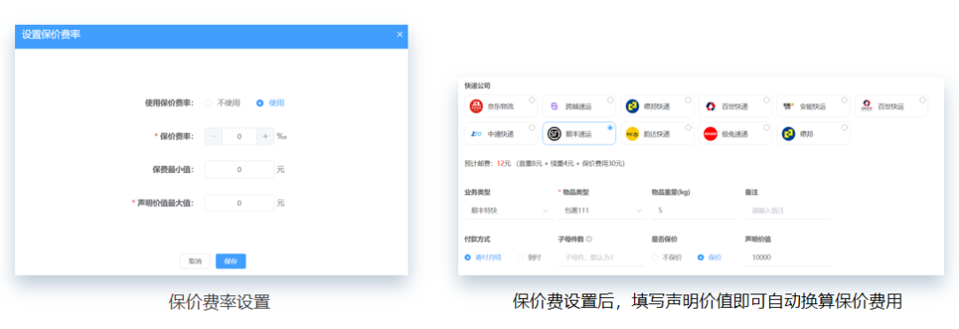Choose the 到付 payment option
The height and width of the screenshot is (329, 959).
(529, 257)
